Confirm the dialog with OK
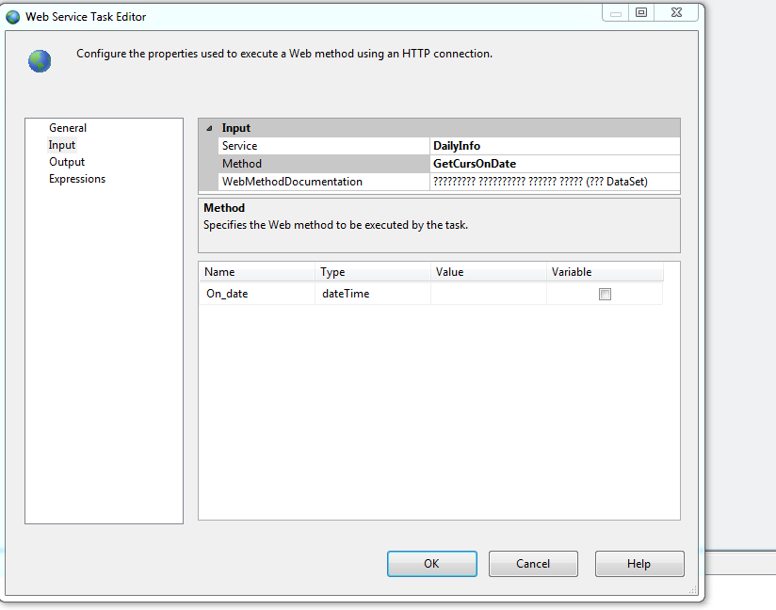 pos(432,564)
